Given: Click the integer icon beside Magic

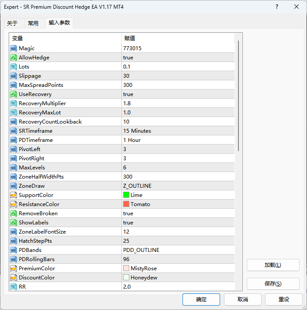Looking at the screenshot, I should click(x=14, y=48).
